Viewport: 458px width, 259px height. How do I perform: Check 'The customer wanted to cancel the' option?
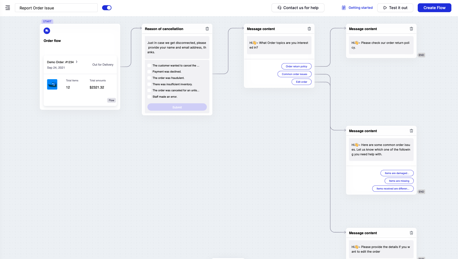click(x=149, y=65)
